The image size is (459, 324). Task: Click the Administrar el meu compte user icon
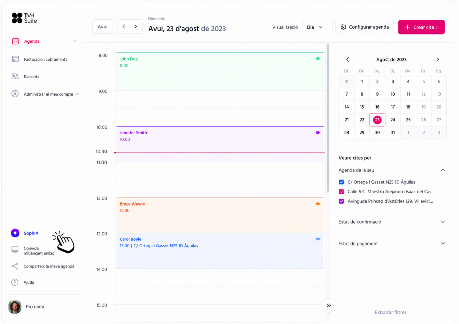pyautogui.click(x=15, y=94)
